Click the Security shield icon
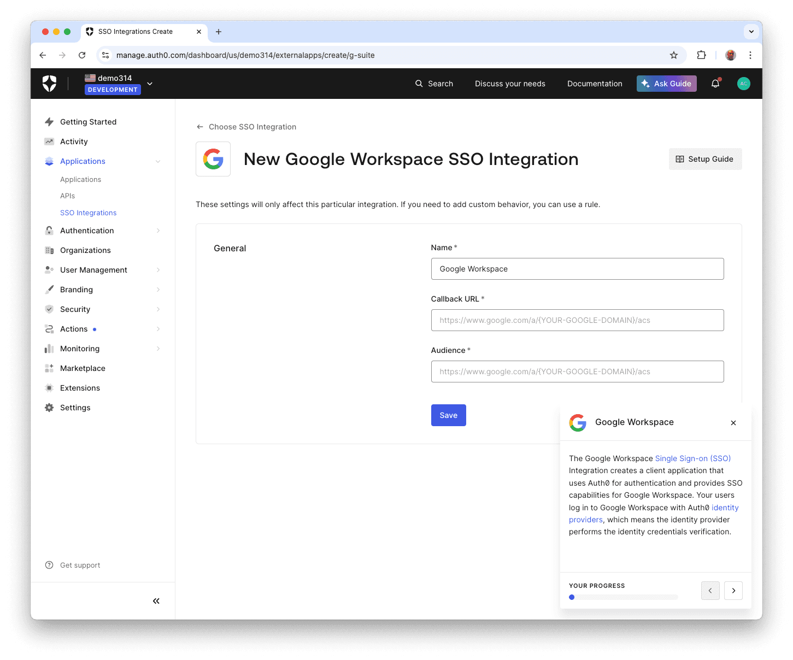Screen dimensions: 793x660 [x=49, y=309]
